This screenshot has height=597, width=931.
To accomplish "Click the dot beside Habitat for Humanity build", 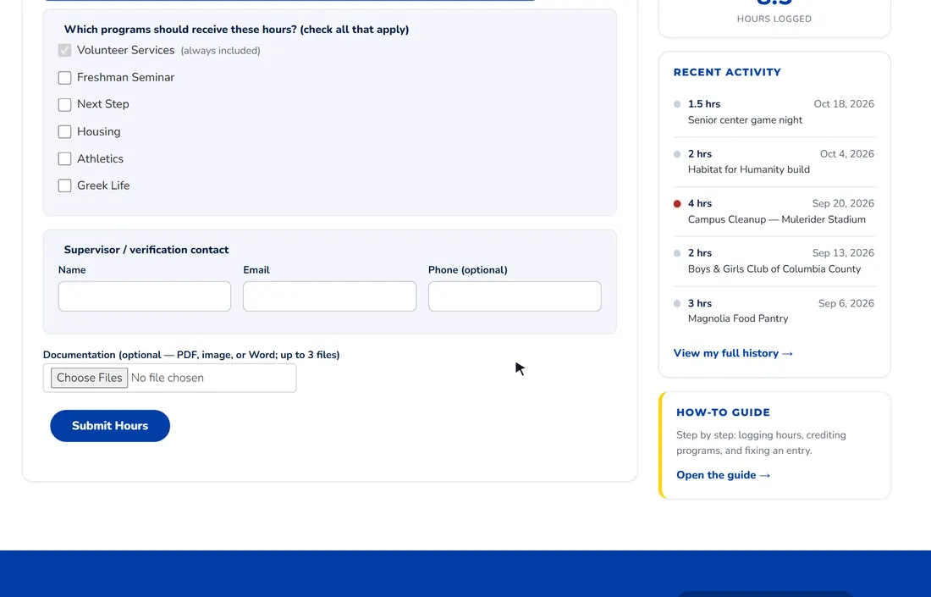I will click(x=677, y=154).
